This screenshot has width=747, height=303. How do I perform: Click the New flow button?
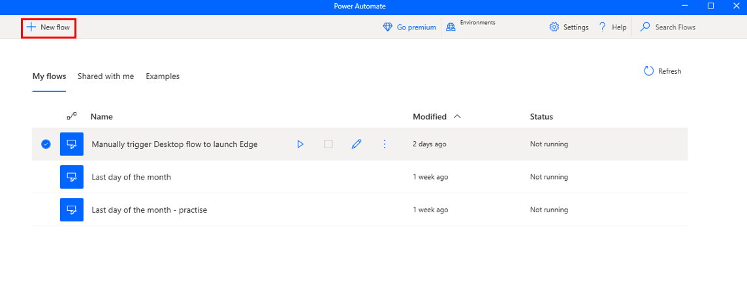tap(48, 27)
